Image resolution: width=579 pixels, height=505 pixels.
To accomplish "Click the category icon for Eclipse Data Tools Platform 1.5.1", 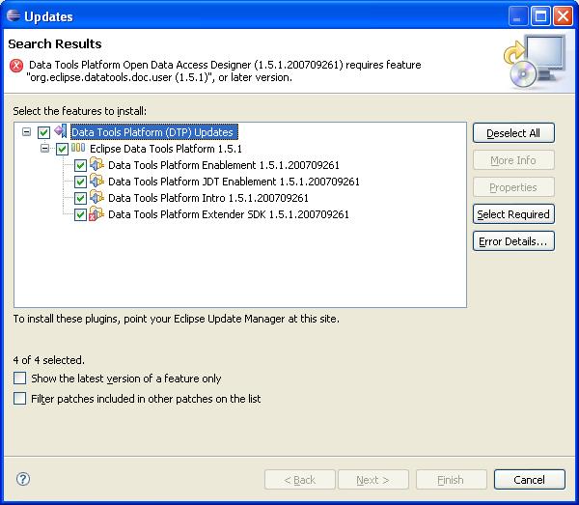I will 78,148.
